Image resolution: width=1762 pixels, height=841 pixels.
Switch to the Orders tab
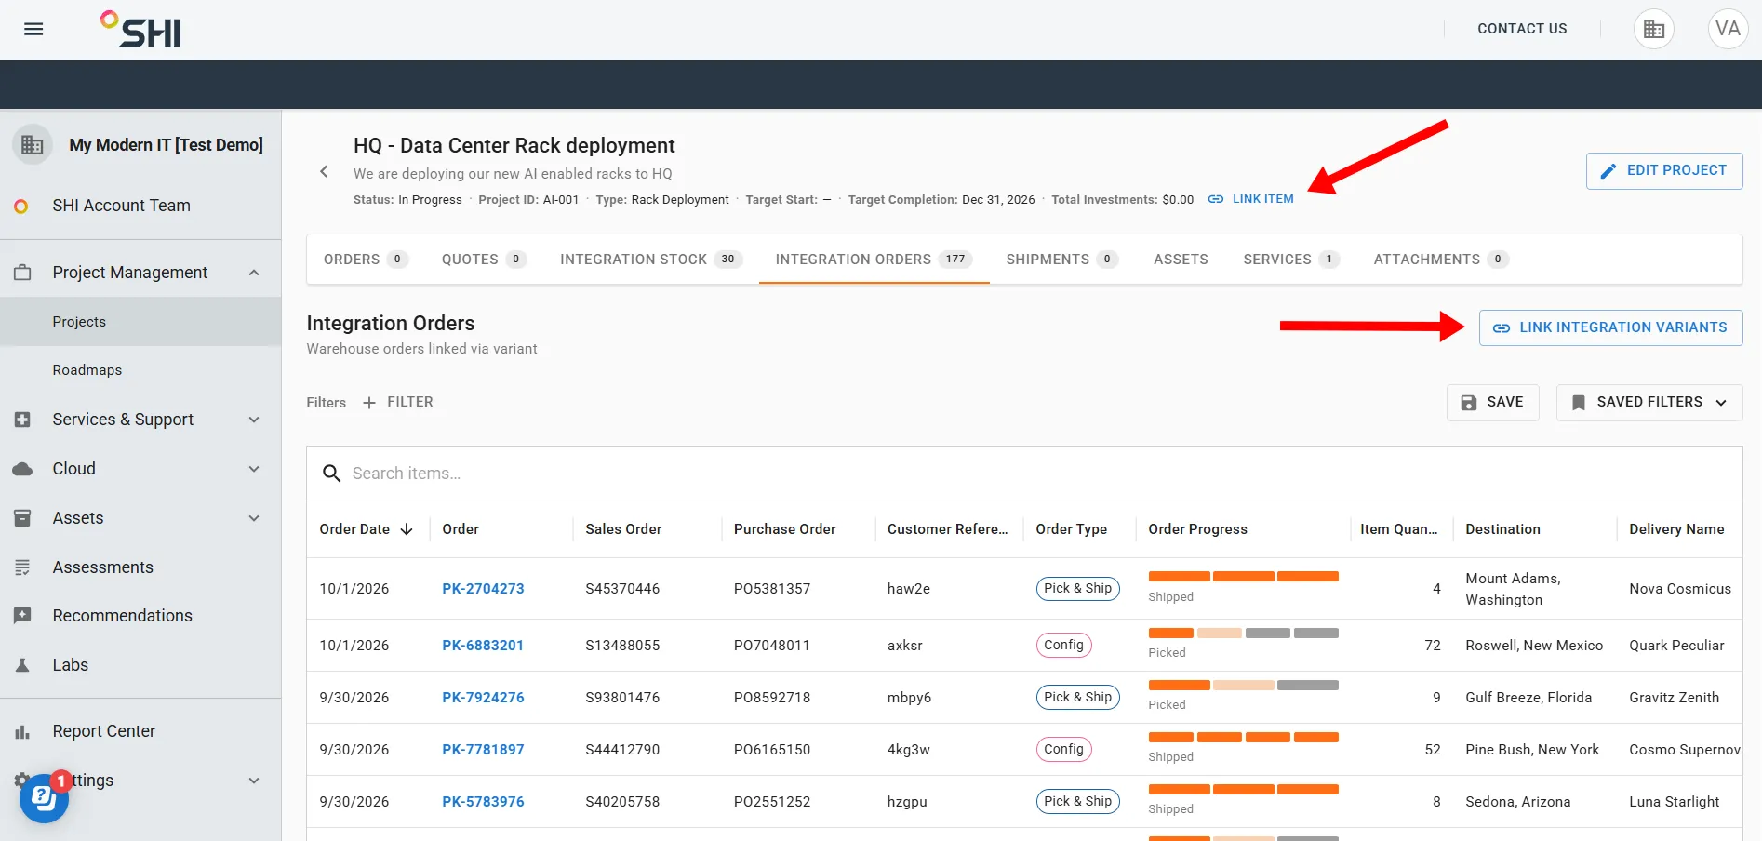coord(366,260)
